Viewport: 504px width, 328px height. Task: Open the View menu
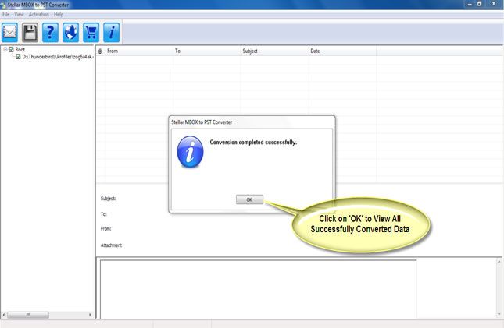click(x=19, y=15)
